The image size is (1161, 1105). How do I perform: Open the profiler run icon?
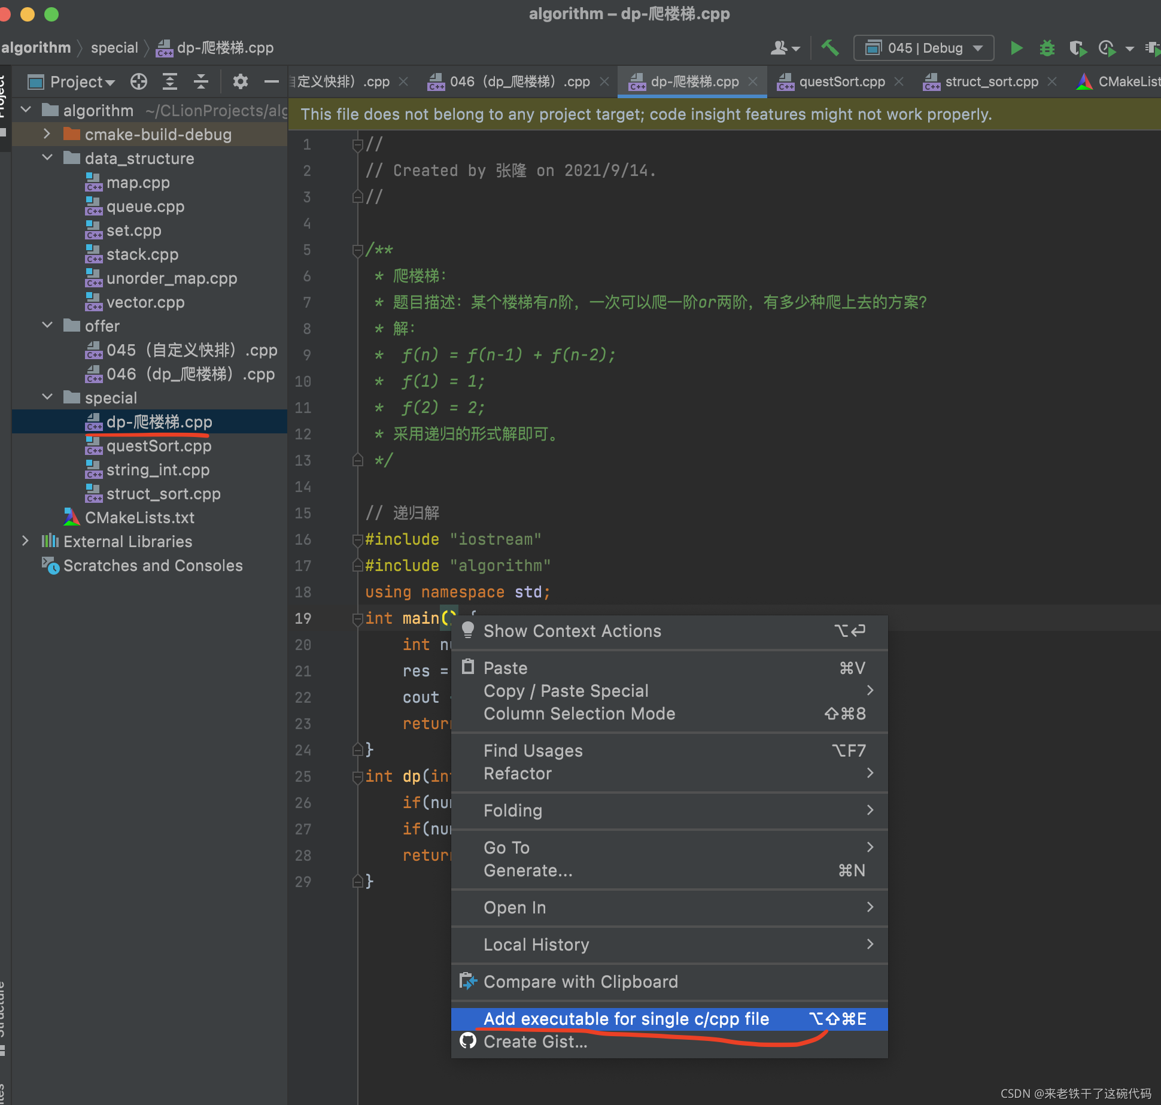[x=1107, y=48]
